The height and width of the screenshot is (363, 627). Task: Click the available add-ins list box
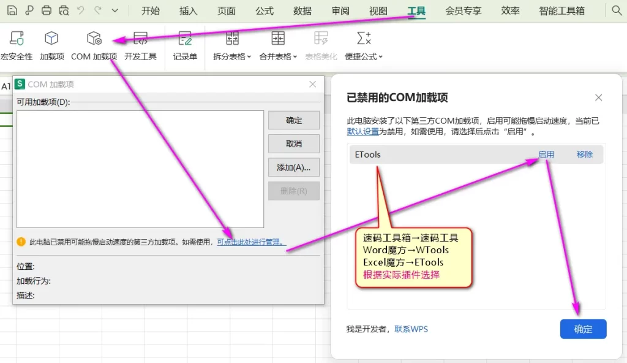point(140,169)
